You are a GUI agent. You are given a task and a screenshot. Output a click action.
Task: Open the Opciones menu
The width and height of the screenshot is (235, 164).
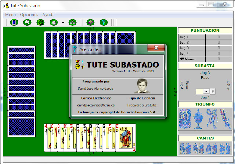coord(29,15)
